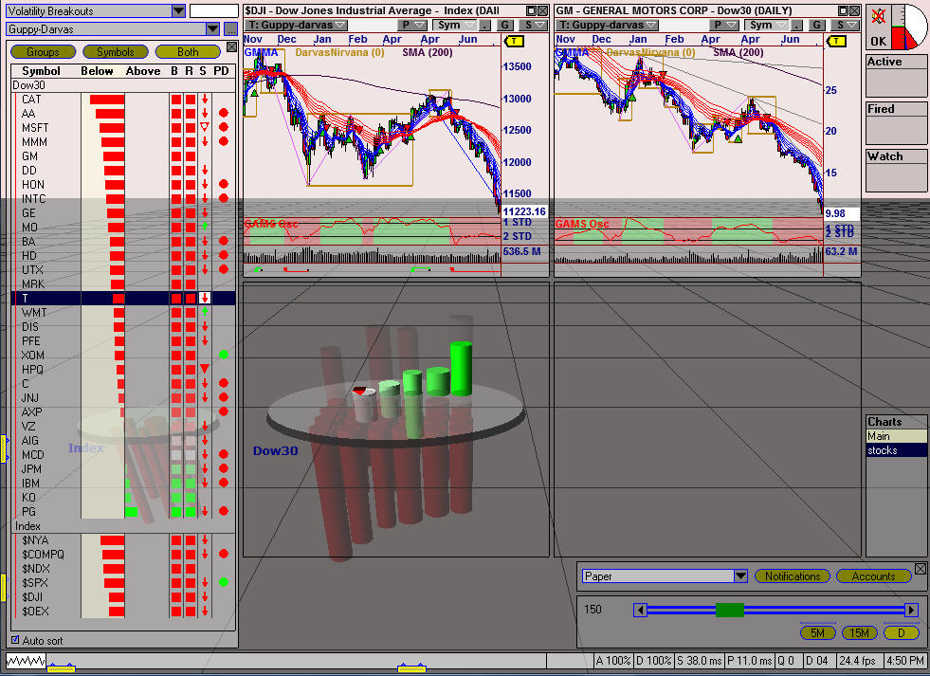Click the red PD dot in the $COMPQ row

(224, 554)
